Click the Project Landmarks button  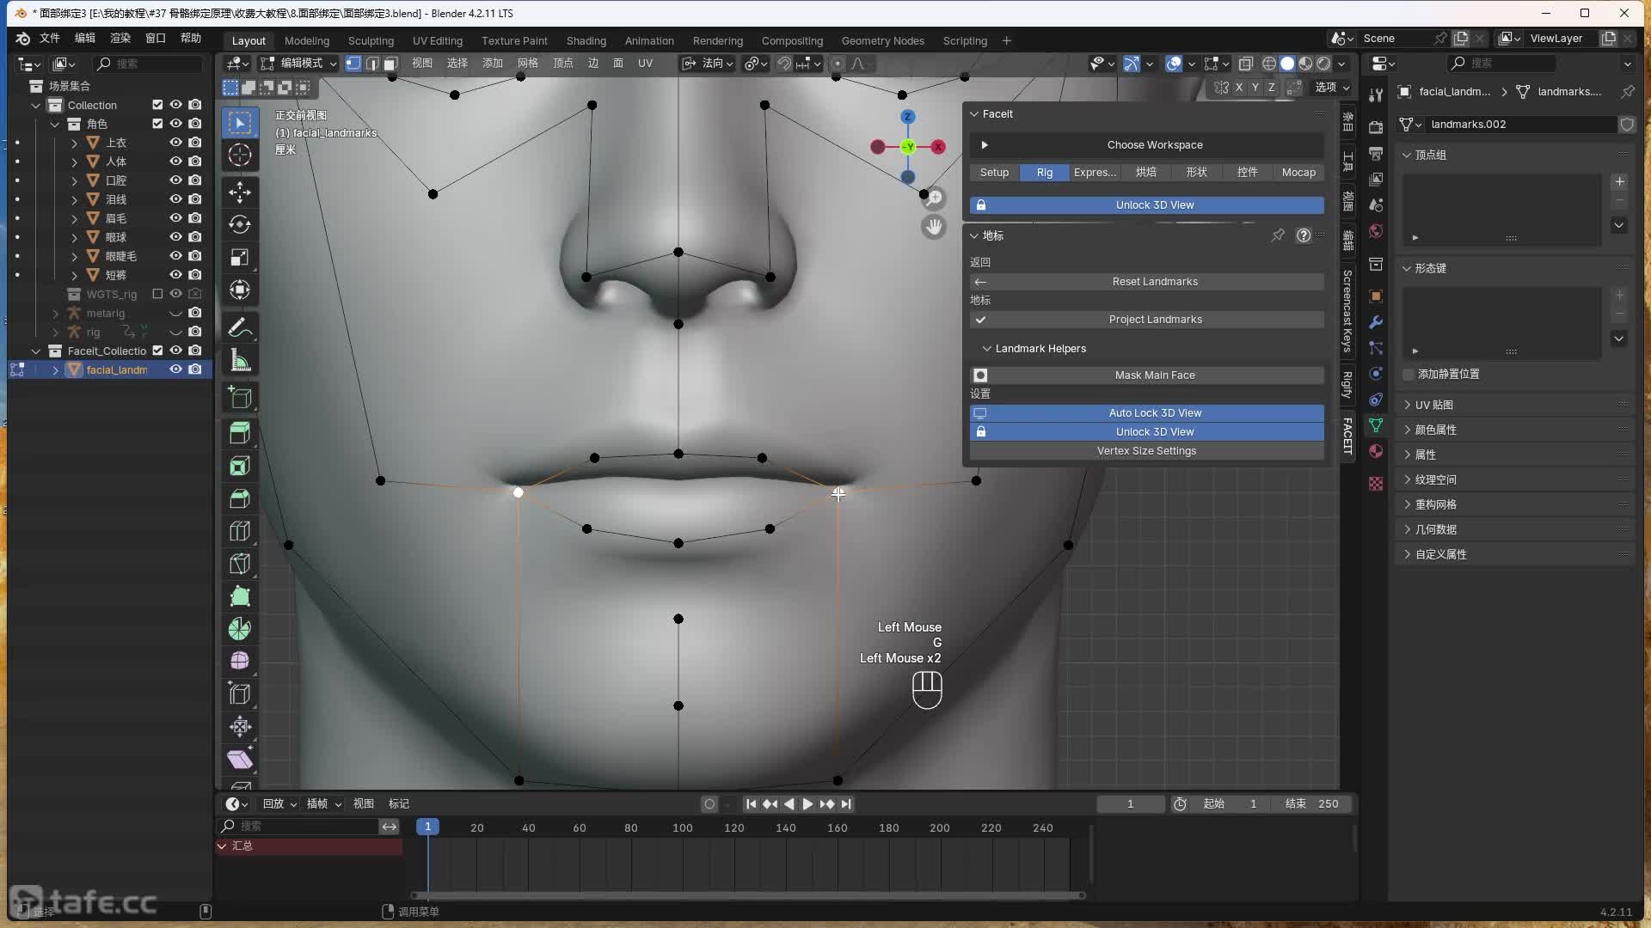pyautogui.click(x=1147, y=320)
